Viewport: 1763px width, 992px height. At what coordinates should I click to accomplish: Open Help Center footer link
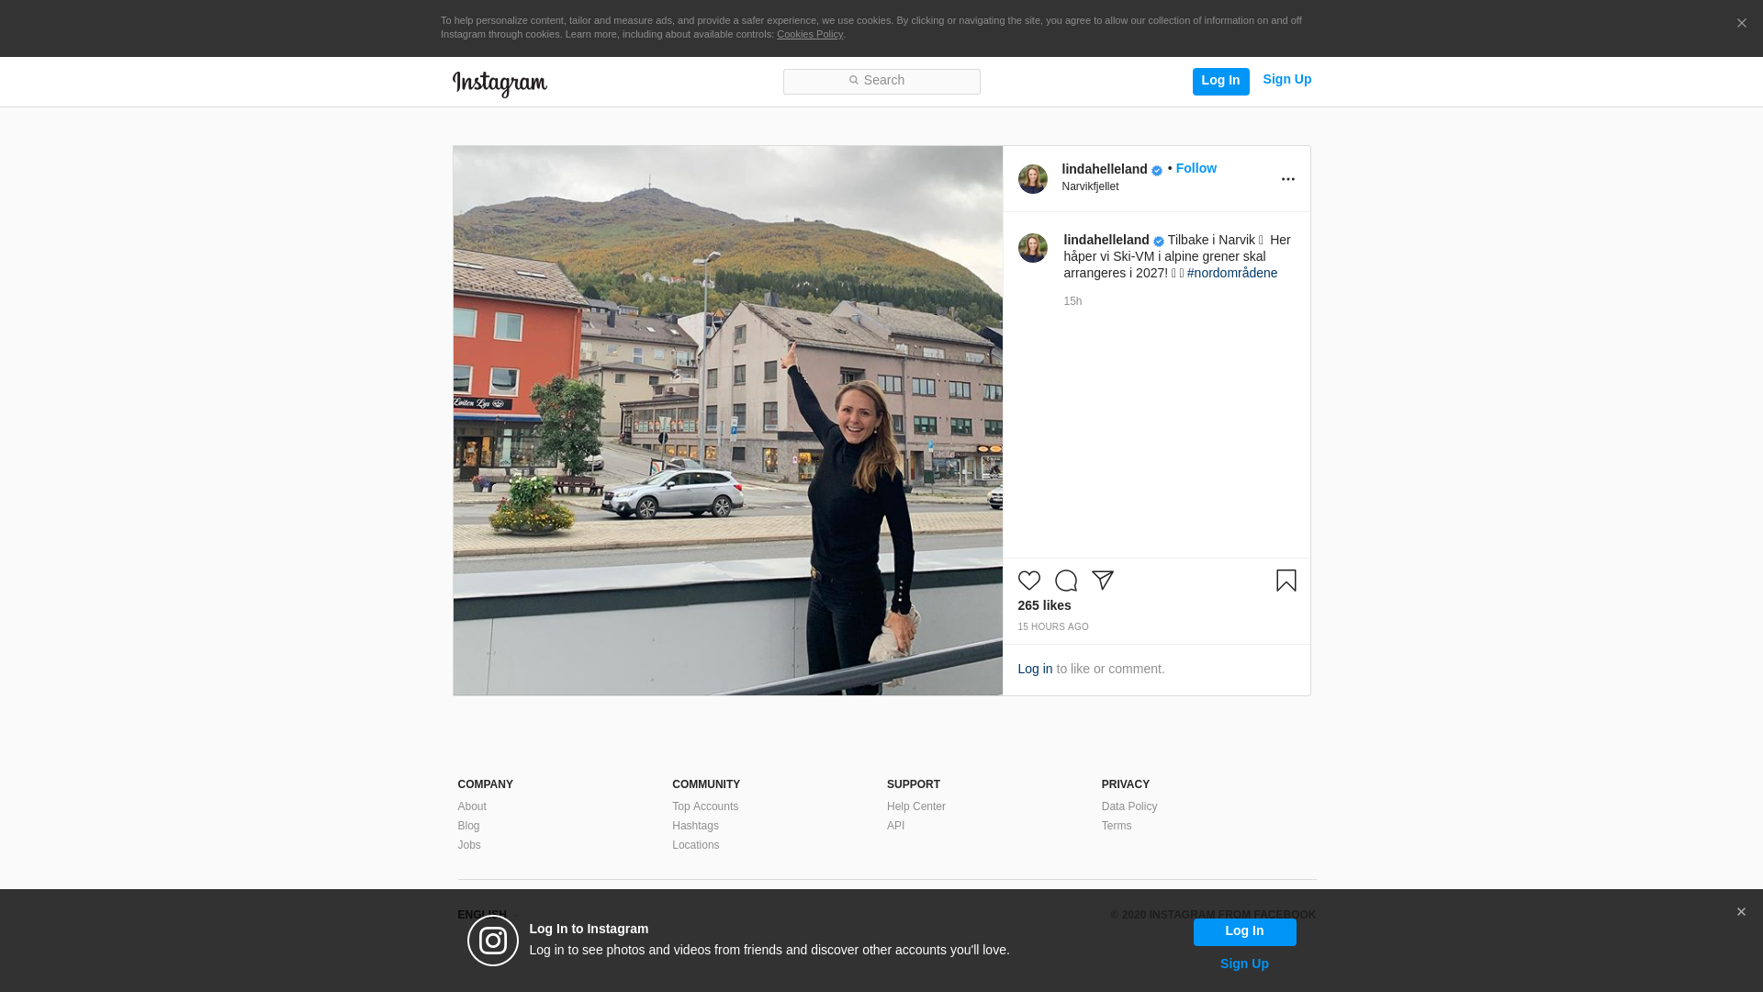(915, 806)
